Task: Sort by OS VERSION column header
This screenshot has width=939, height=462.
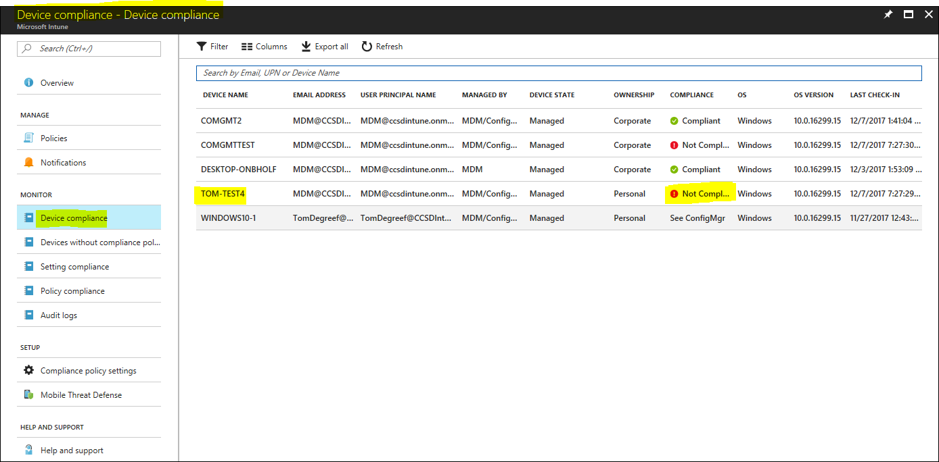Action: point(814,95)
